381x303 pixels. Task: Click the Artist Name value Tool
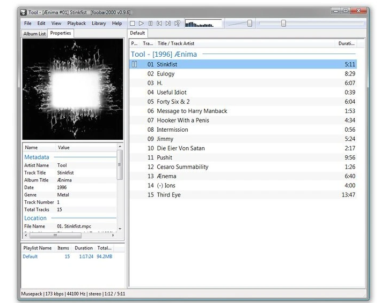62,165
